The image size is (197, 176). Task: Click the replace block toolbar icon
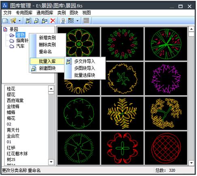pyautogui.click(x=45, y=21)
